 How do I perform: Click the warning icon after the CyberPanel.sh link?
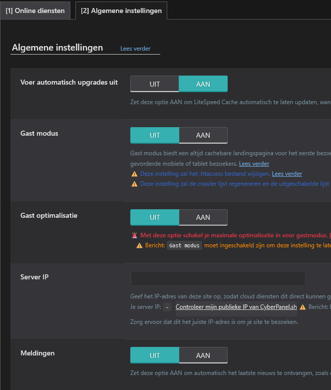303,307
